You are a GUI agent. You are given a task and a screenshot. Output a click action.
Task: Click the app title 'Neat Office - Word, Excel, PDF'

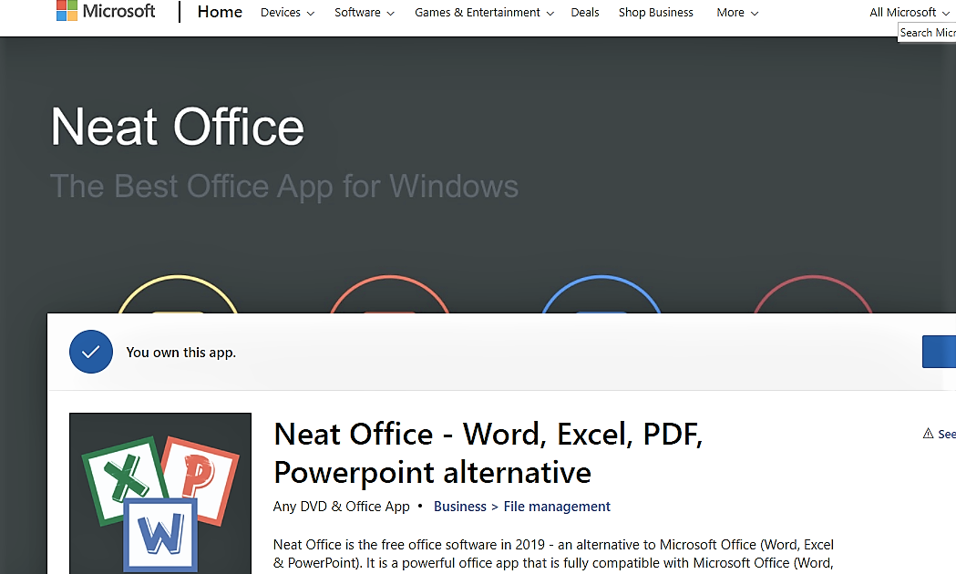point(488,453)
